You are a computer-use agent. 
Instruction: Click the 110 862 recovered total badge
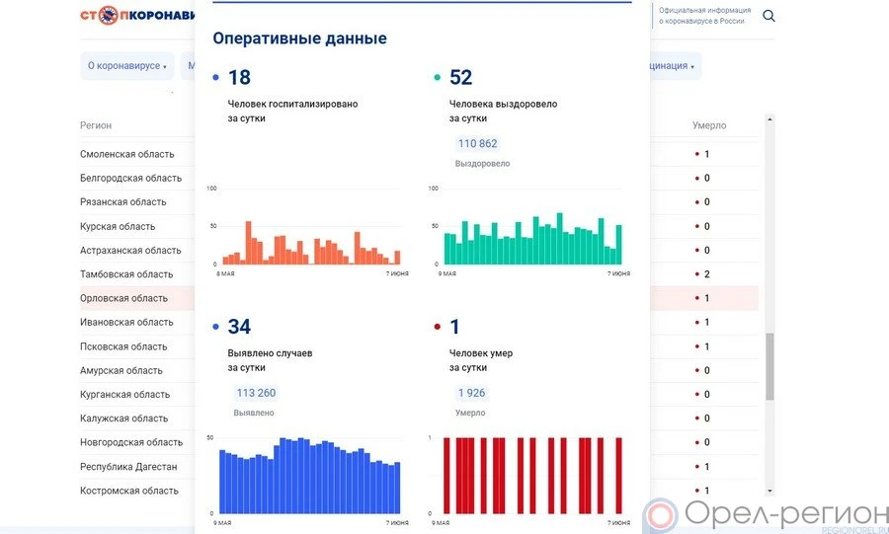pos(477,144)
